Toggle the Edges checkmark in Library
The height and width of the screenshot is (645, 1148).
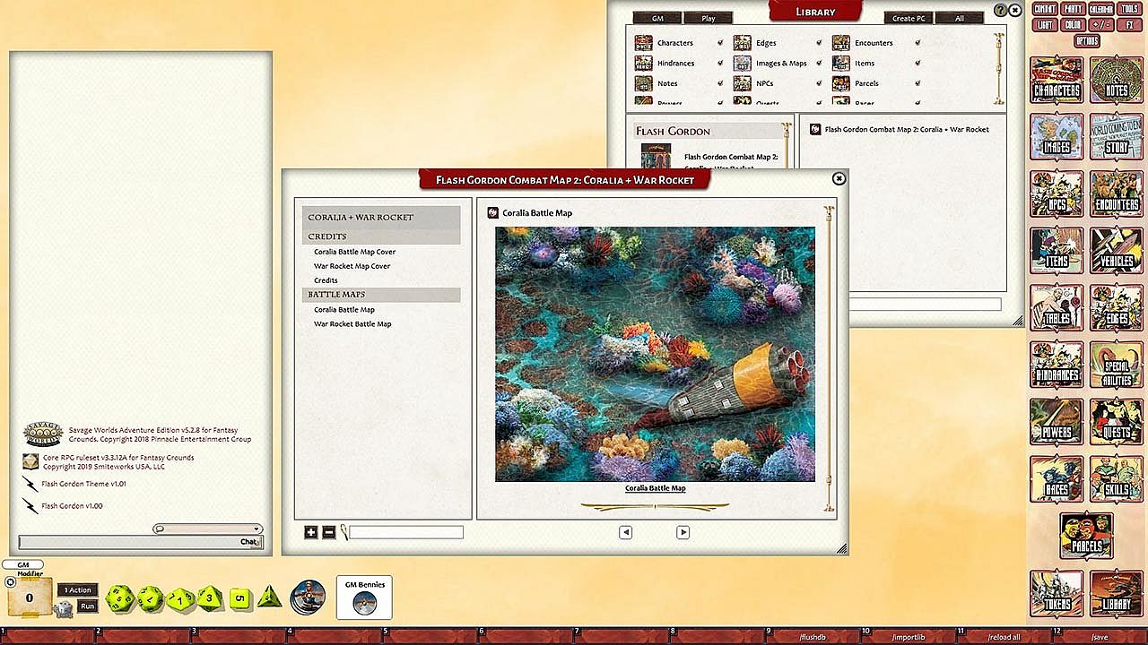819,43
